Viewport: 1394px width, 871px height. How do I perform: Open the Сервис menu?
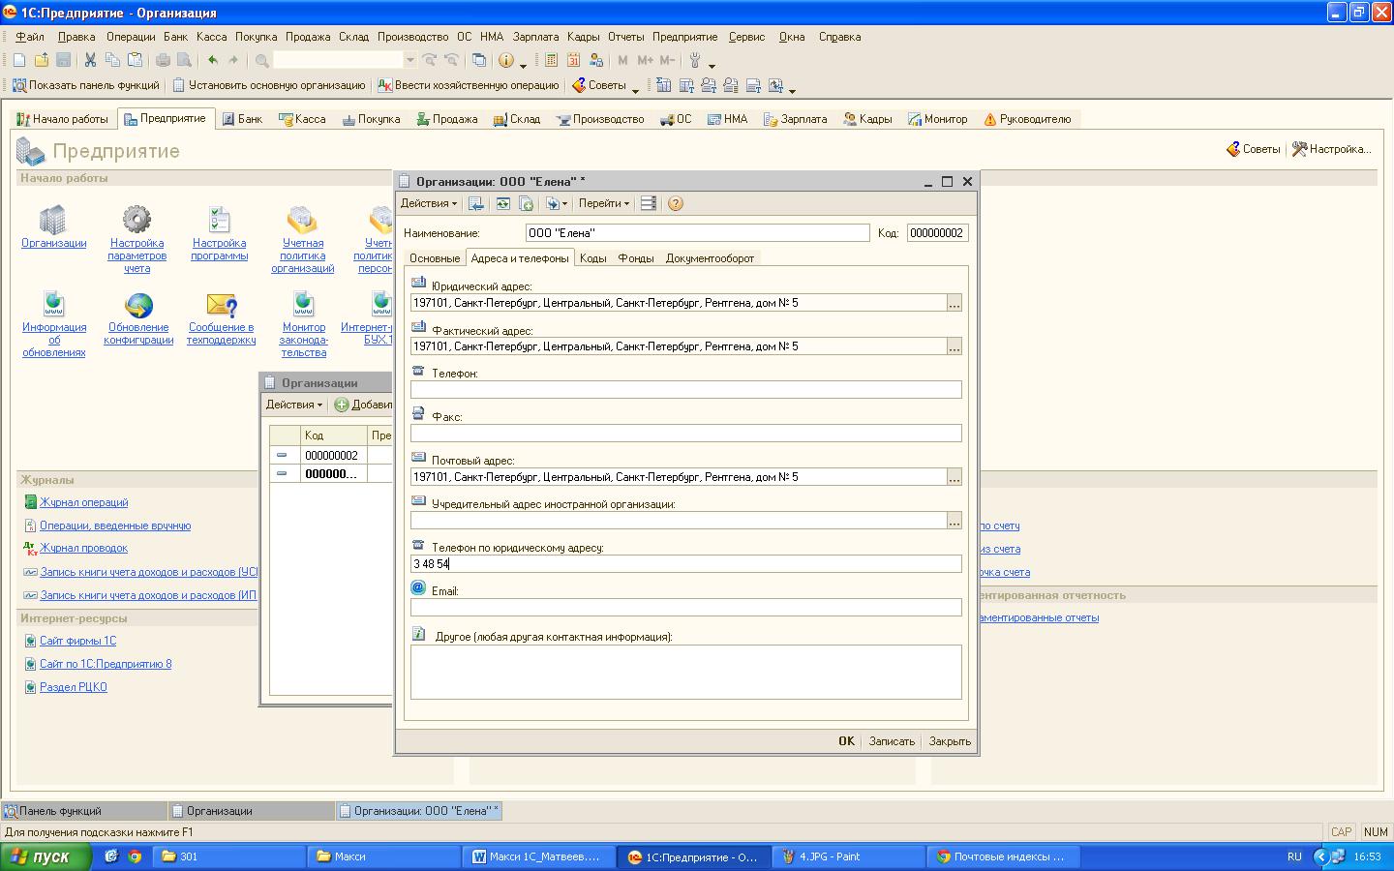[746, 37]
